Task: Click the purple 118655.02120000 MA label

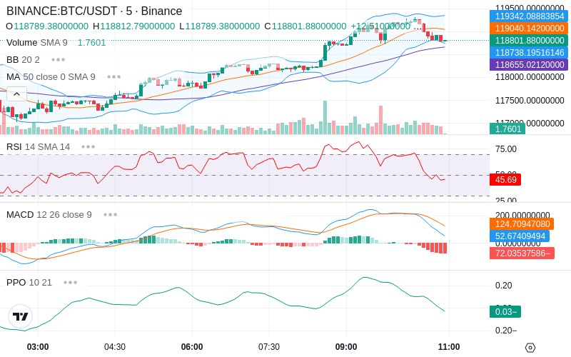Action: [529, 64]
